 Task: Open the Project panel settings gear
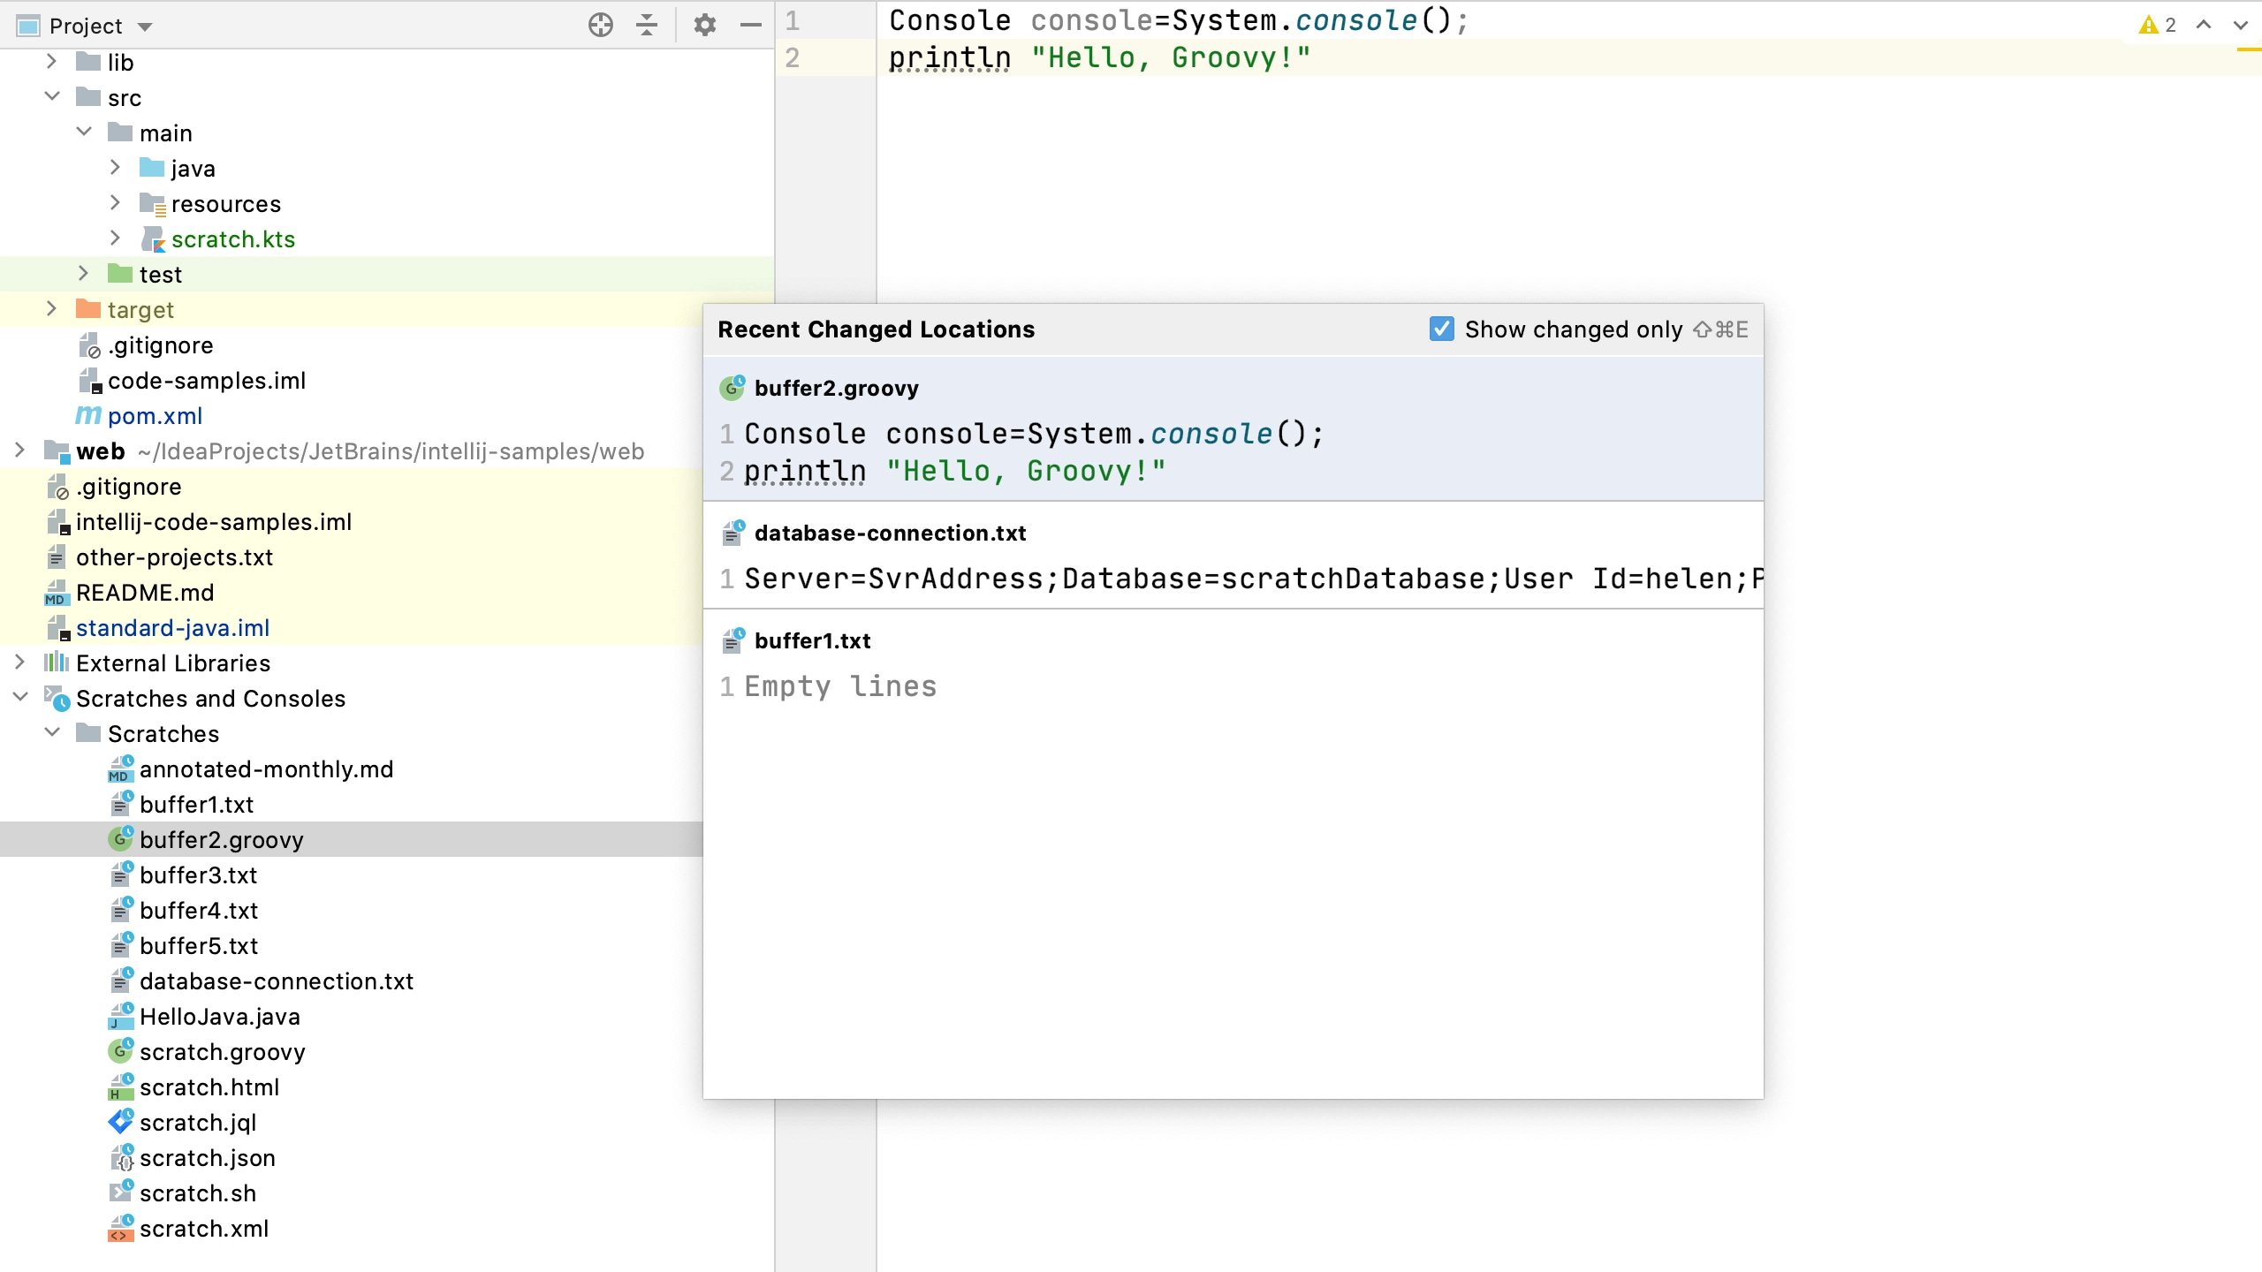[x=704, y=25]
